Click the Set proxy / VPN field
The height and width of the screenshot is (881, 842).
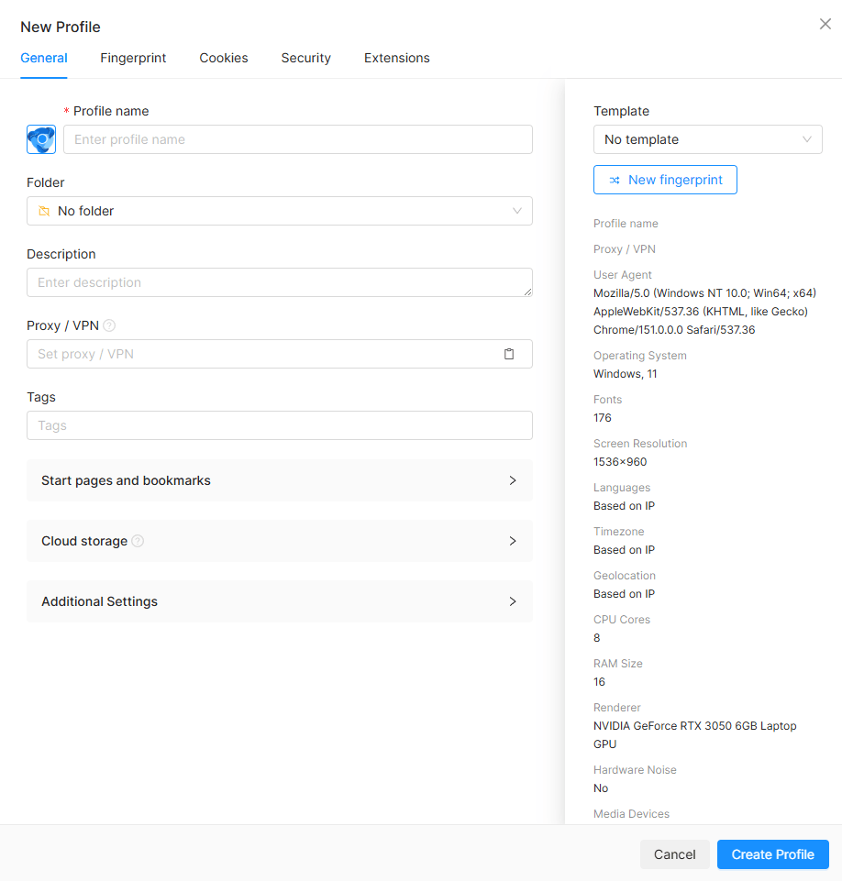(280, 354)
